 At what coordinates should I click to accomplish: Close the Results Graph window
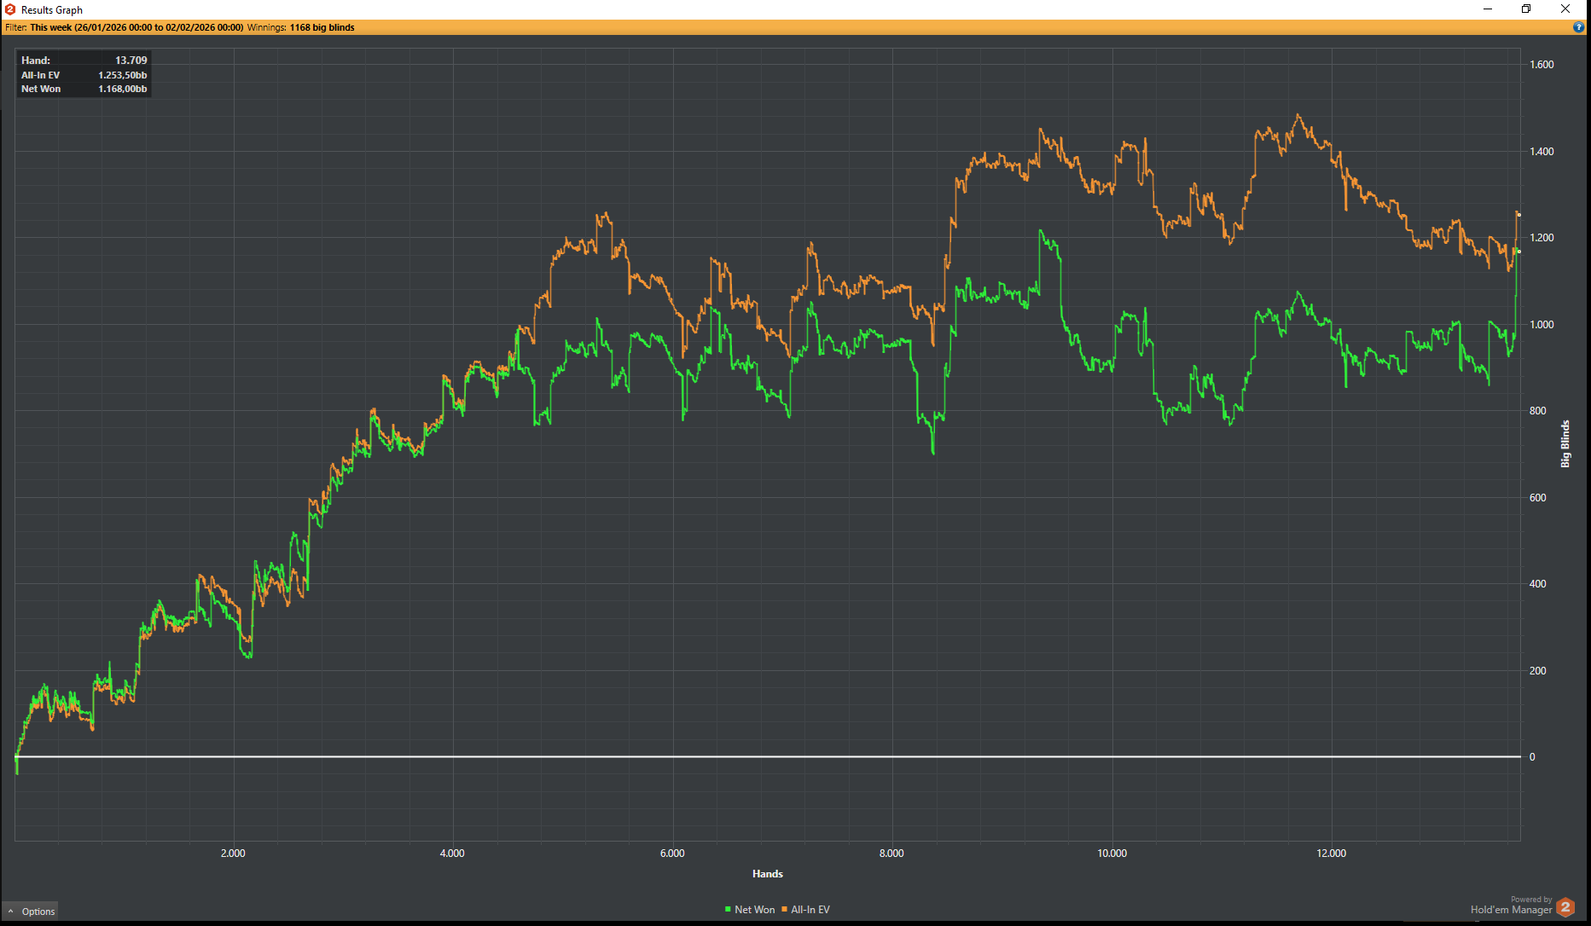coord(1565,9)
